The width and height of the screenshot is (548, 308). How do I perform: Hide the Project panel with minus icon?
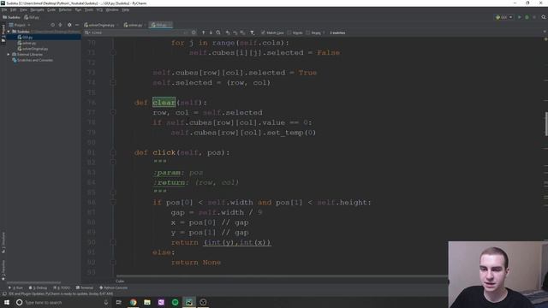(x=77, y=25)
